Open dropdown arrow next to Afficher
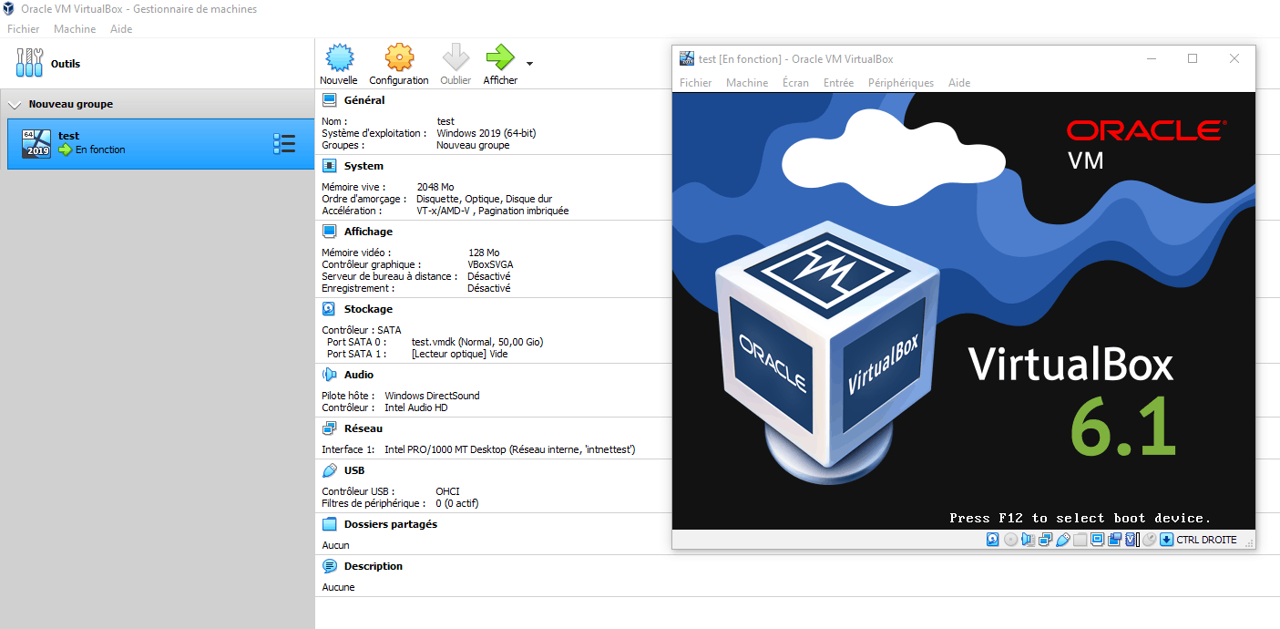 click(x=529, y=64)
